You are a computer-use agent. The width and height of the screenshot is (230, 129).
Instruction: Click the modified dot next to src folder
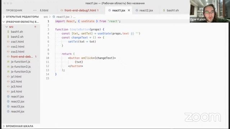coord(35,27)
